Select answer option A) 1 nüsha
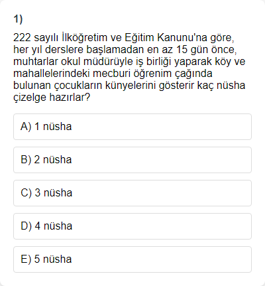This screenshot has height=286, width=265. click(x=132, y=127)
